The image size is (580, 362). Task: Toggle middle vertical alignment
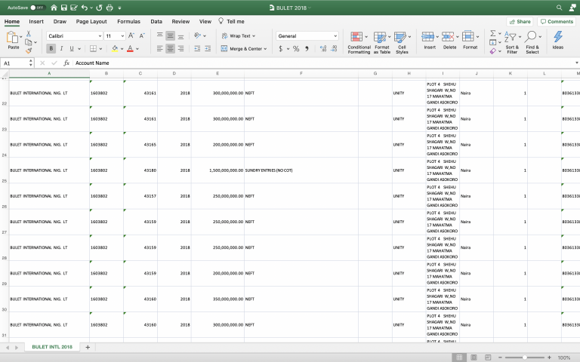170,36
